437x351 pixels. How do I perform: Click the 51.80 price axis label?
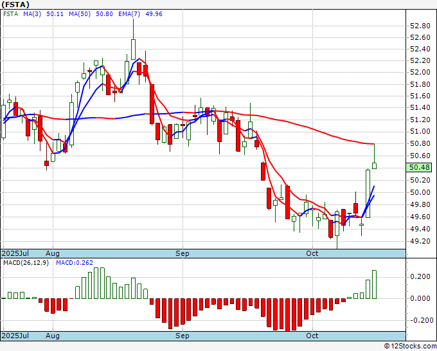tap(420, 84)
